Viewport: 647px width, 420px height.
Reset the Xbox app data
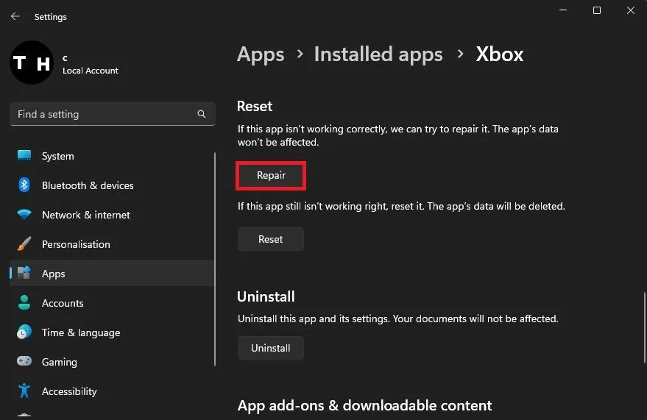click(271, 239)
